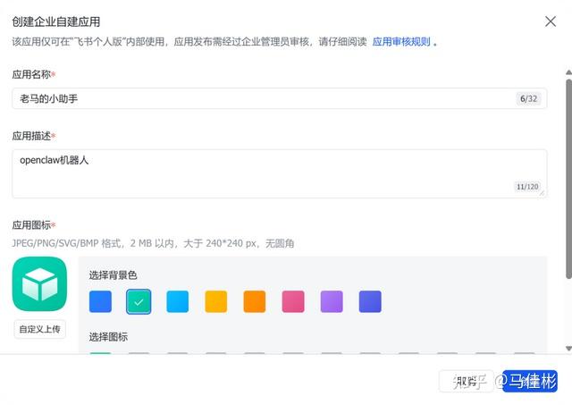Click the 取消 cancel button
The width and height of the screenshot is (572, 405).
(466, 382)
